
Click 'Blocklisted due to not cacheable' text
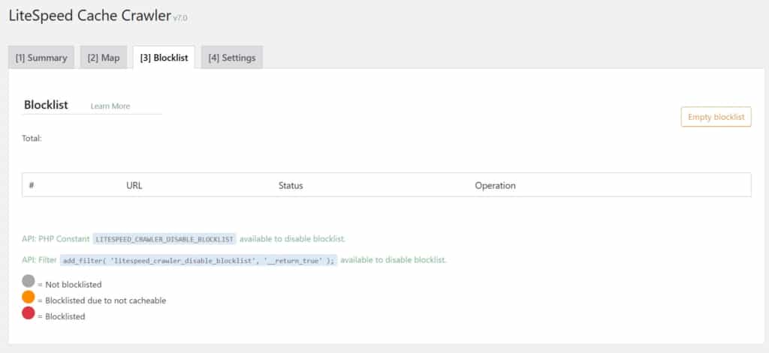[x=105, y=301]
